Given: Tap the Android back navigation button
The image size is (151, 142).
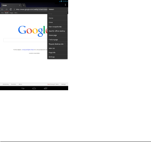Looking at the screenshot, I should pyautogui.click(x=23, y=88).
